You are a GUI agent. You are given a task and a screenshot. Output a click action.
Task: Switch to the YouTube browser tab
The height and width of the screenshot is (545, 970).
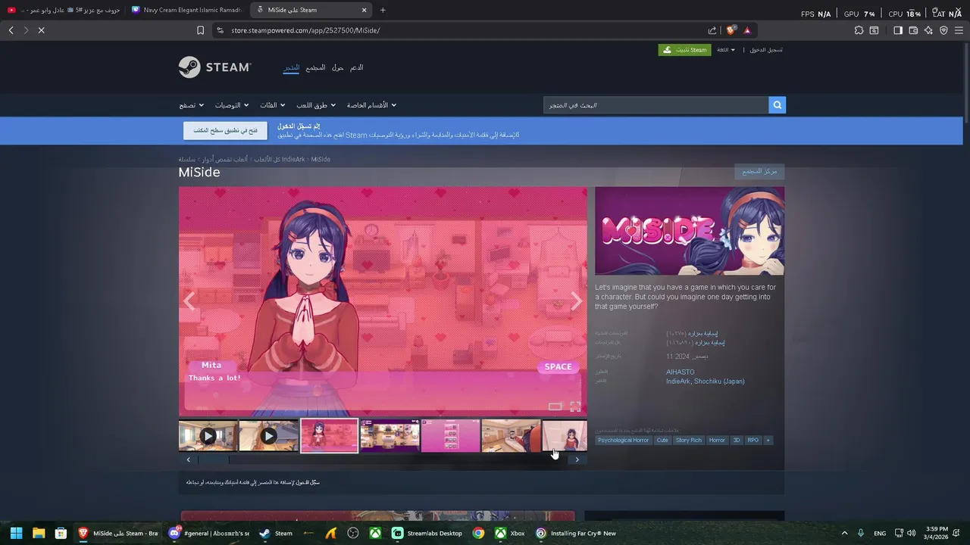62,10
